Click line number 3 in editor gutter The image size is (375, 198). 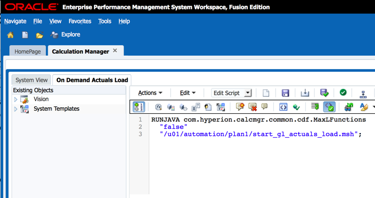[x=140, y=134]
